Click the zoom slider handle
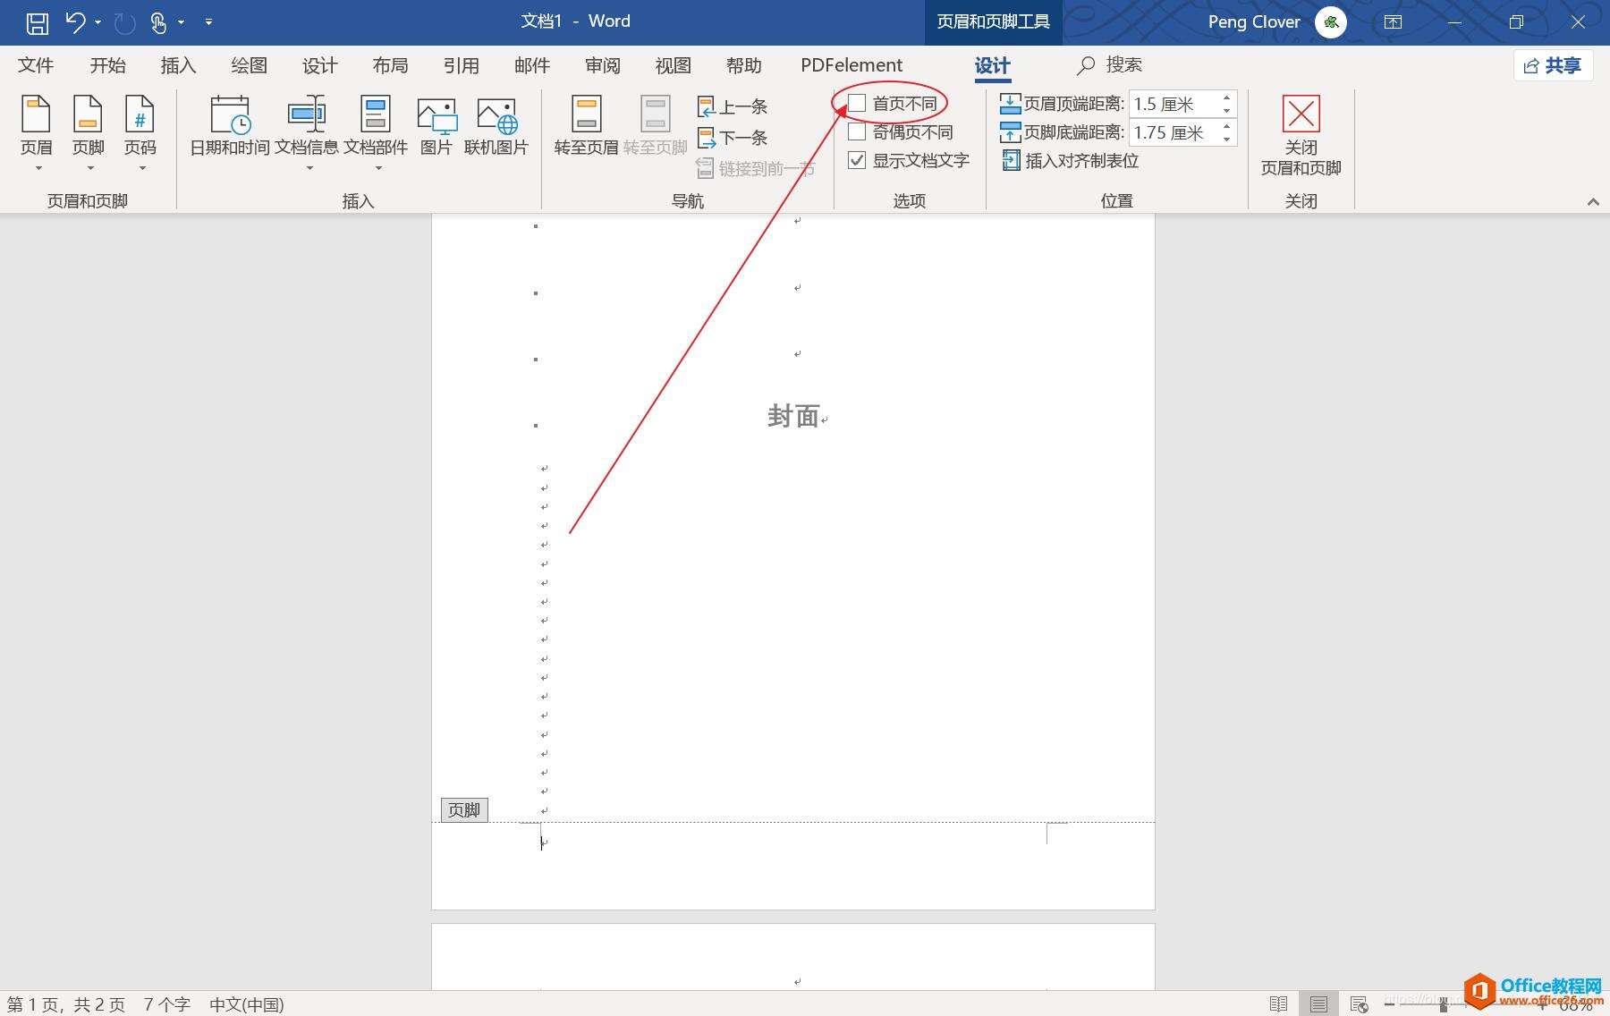1610x1016 pixels. pyautogui.click(x=1443, y=1004)
